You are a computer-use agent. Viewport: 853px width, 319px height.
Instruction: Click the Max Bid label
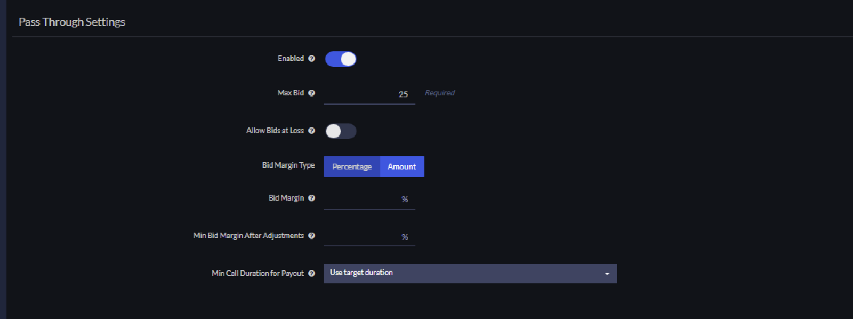[291, 93]
